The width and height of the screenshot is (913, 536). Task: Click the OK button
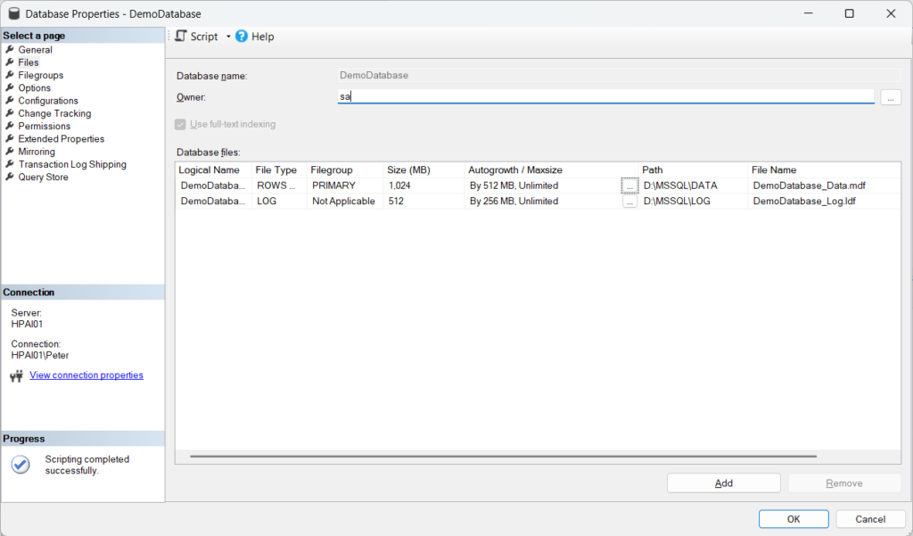point(793,518)
